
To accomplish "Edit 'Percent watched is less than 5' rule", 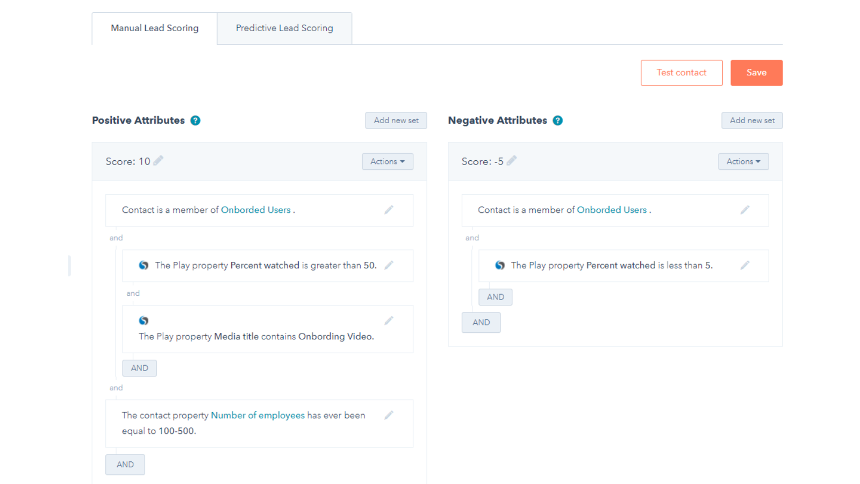I will click(x=744, y=265).
